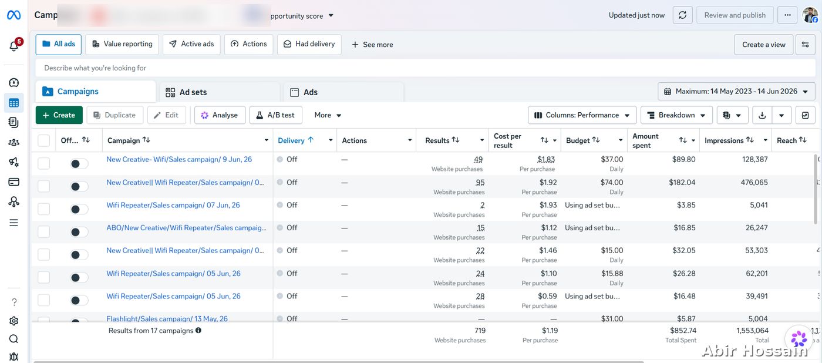Open the charts panel icon

805,115
